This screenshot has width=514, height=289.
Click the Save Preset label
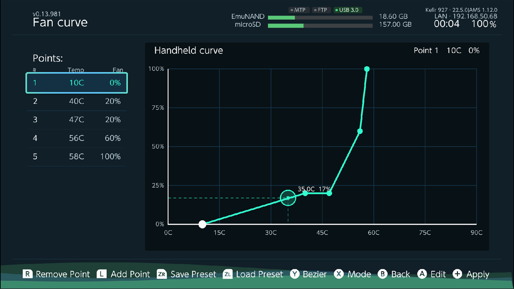pos(193,274)
